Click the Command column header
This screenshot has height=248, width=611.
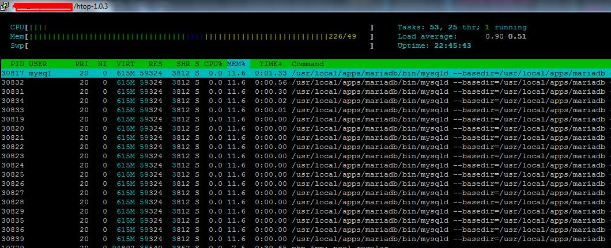(308, 64)
